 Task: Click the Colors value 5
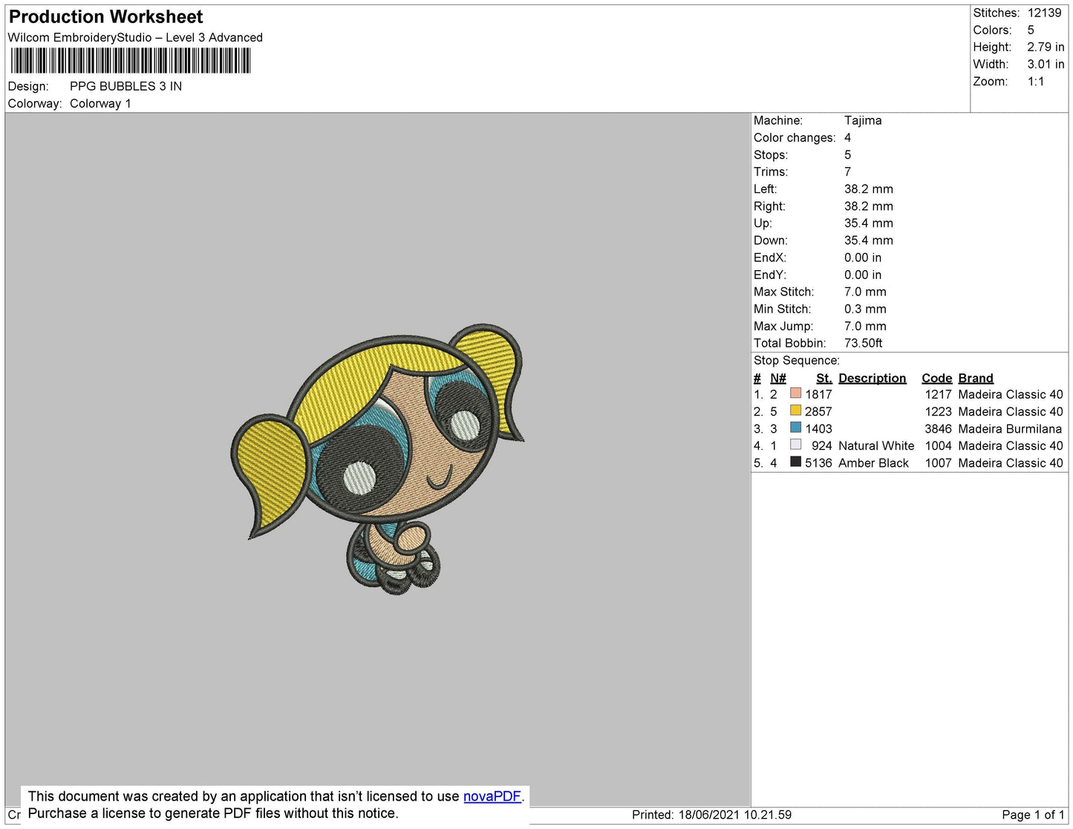click(1031, 30)
